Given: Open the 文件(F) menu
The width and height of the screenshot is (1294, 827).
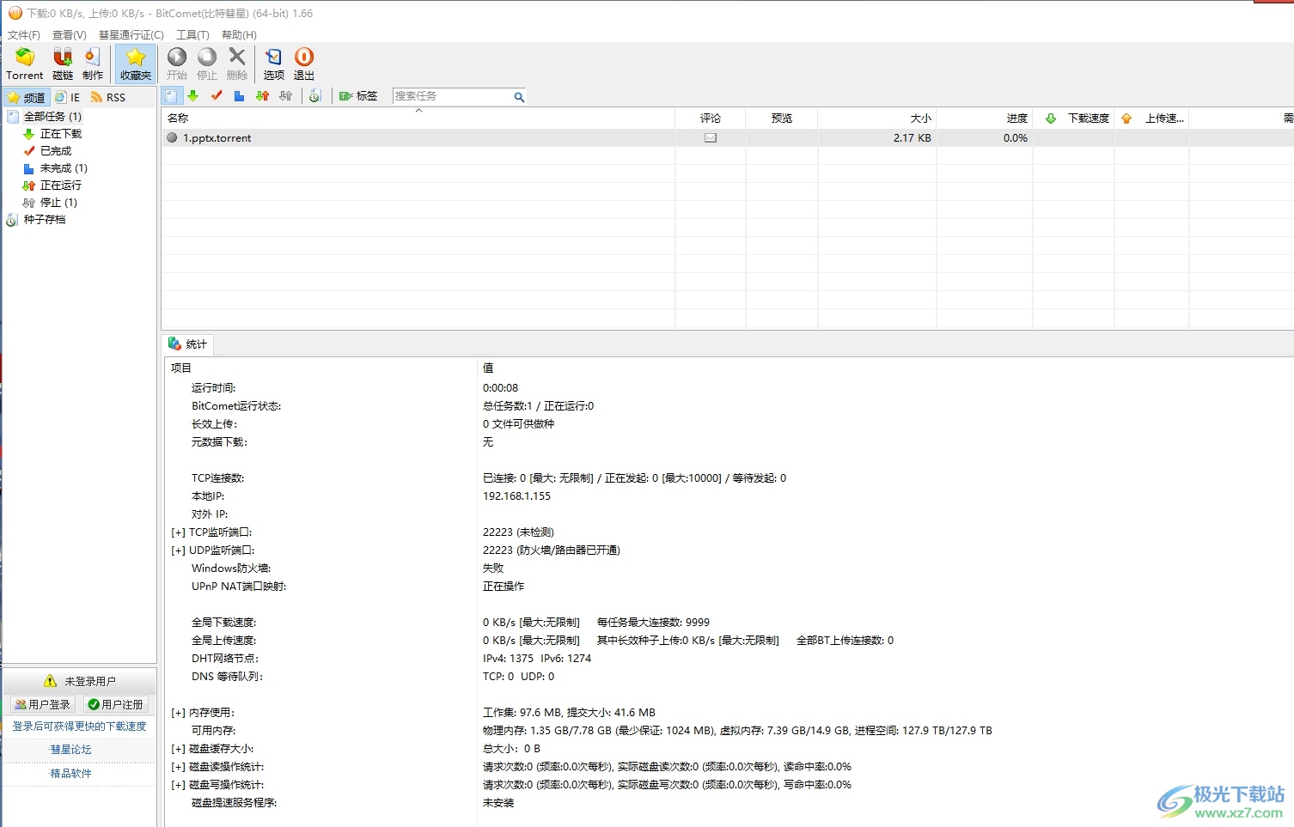Looking at the screenshot, I should pos(24,34).
